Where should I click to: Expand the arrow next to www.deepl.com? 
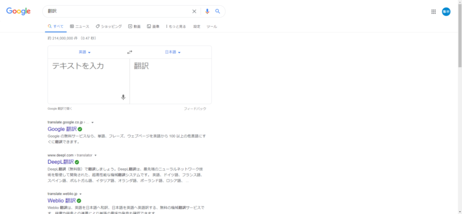pos(95,155)
